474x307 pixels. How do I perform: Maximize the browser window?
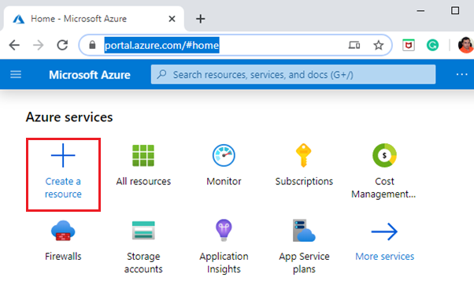[455, 10]
